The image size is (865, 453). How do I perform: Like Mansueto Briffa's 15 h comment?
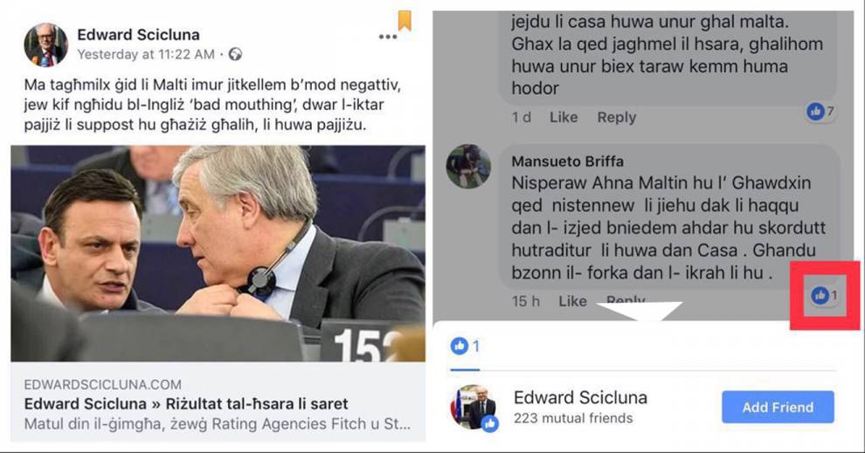point(572,301)
